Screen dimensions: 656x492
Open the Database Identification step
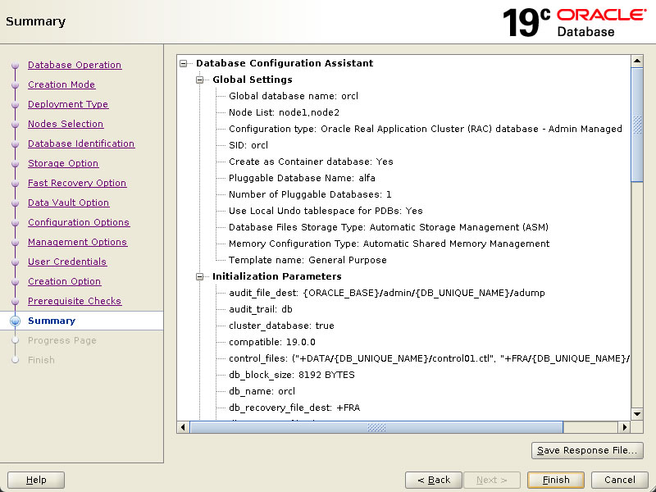coord(81,143)
